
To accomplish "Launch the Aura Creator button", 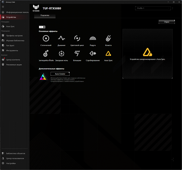I will [x=60, y=74].
